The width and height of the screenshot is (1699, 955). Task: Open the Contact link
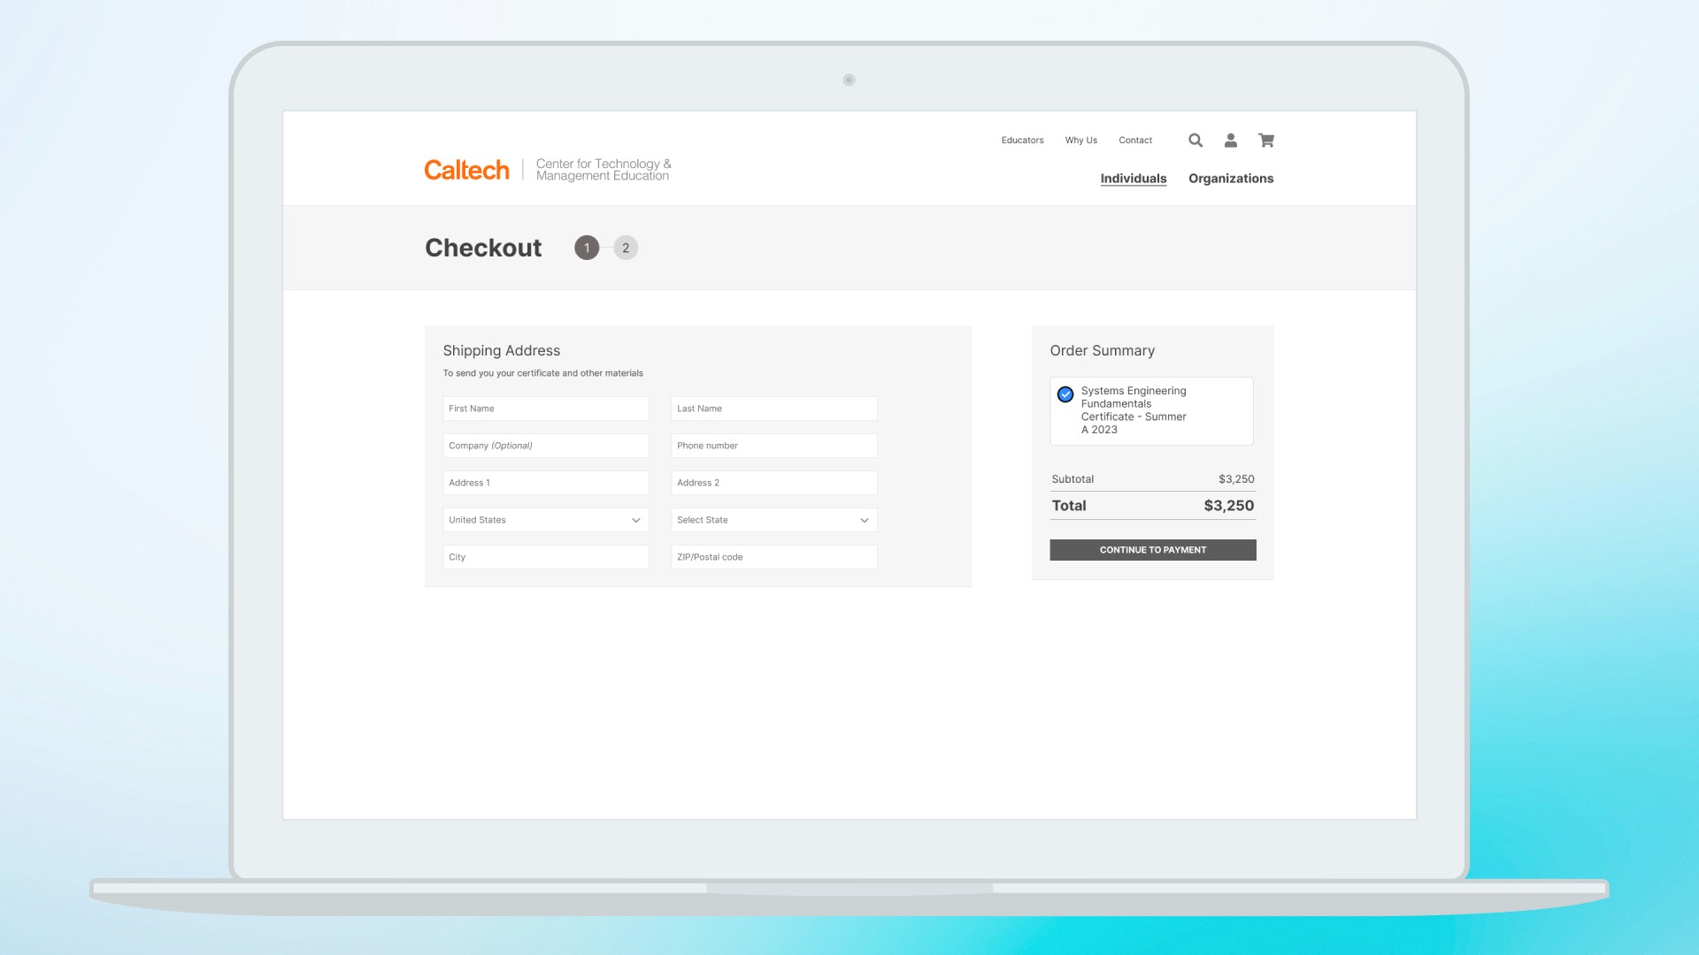click(x=1134, y=141)
